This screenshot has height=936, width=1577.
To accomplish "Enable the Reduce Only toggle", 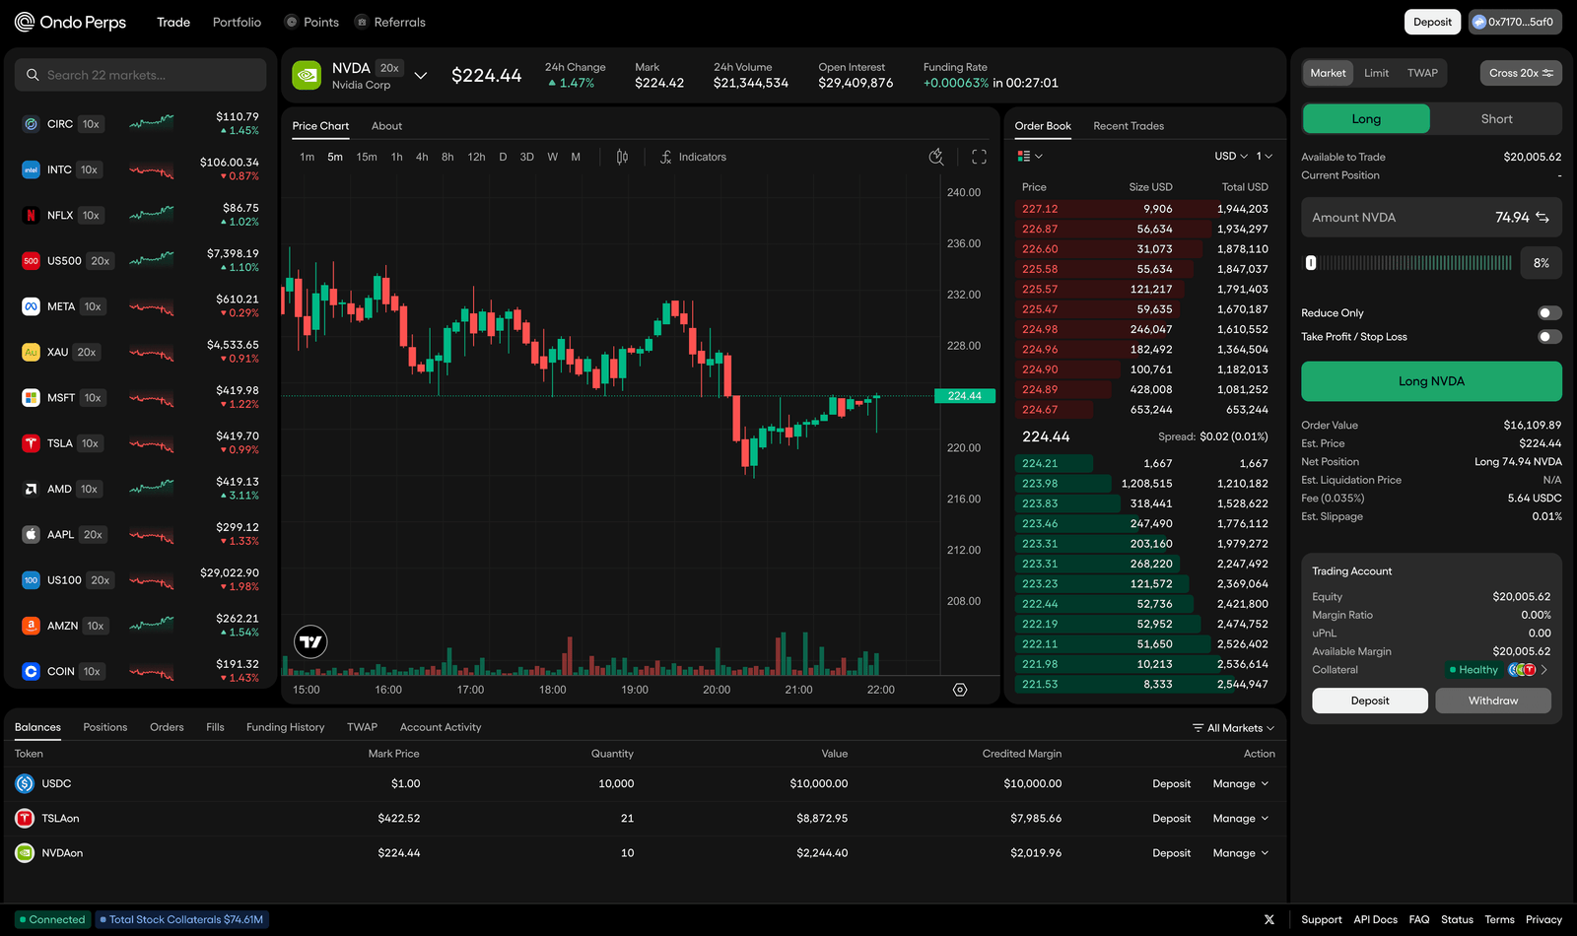I will coord(1549,313).
